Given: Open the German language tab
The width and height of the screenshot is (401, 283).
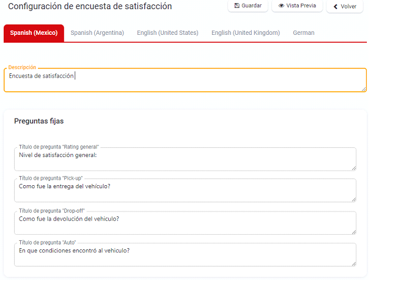Looking at the screenshot, I should (304, 33).
